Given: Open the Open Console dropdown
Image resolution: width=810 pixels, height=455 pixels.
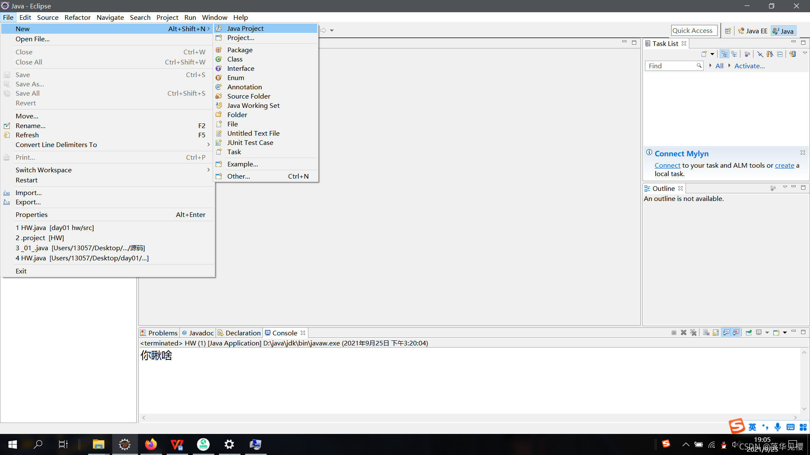Looking at the screenshot, I should point(785,332).
